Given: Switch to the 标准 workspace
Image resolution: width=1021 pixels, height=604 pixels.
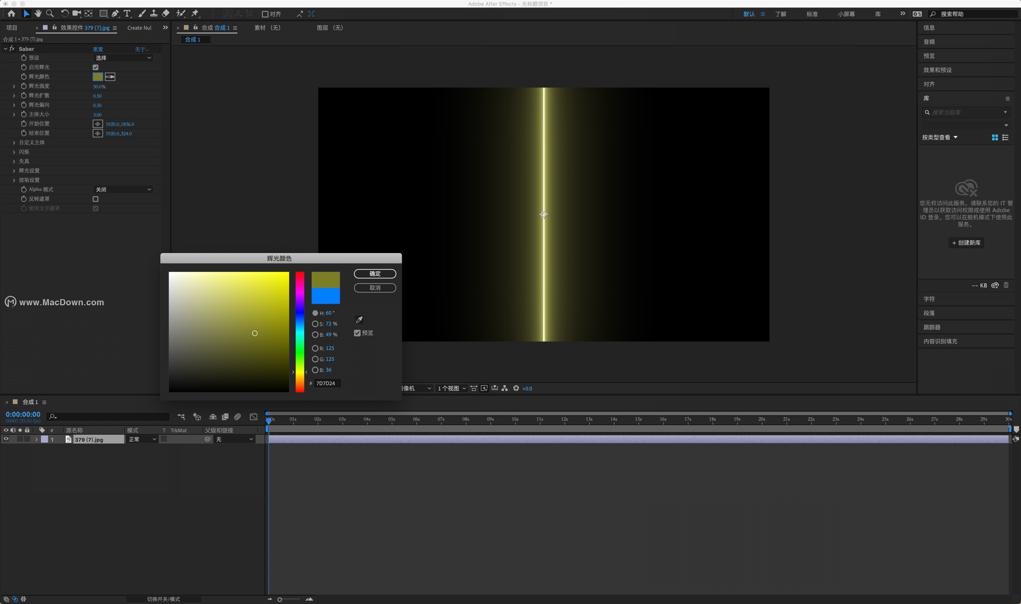Looking at the screenshot, I should click(812, 14).
